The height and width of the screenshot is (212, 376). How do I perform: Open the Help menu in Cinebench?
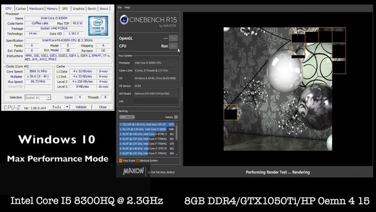(127, 8)
